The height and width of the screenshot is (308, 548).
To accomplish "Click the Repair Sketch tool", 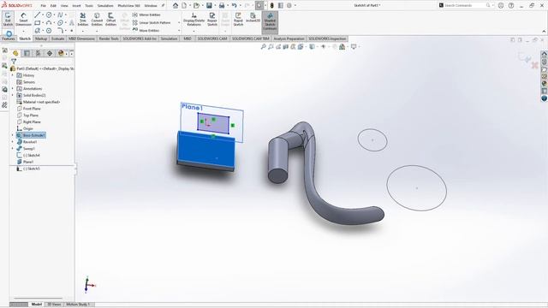I will [212, 19].
